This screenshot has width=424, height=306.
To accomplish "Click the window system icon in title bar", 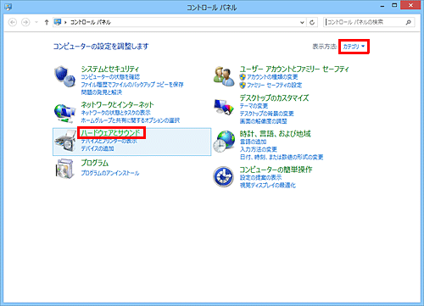I will (x=8, y=7).
